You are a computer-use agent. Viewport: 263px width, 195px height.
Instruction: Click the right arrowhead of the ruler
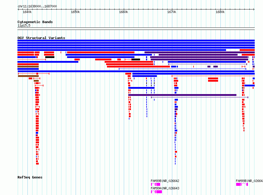(x=254, y=9)
